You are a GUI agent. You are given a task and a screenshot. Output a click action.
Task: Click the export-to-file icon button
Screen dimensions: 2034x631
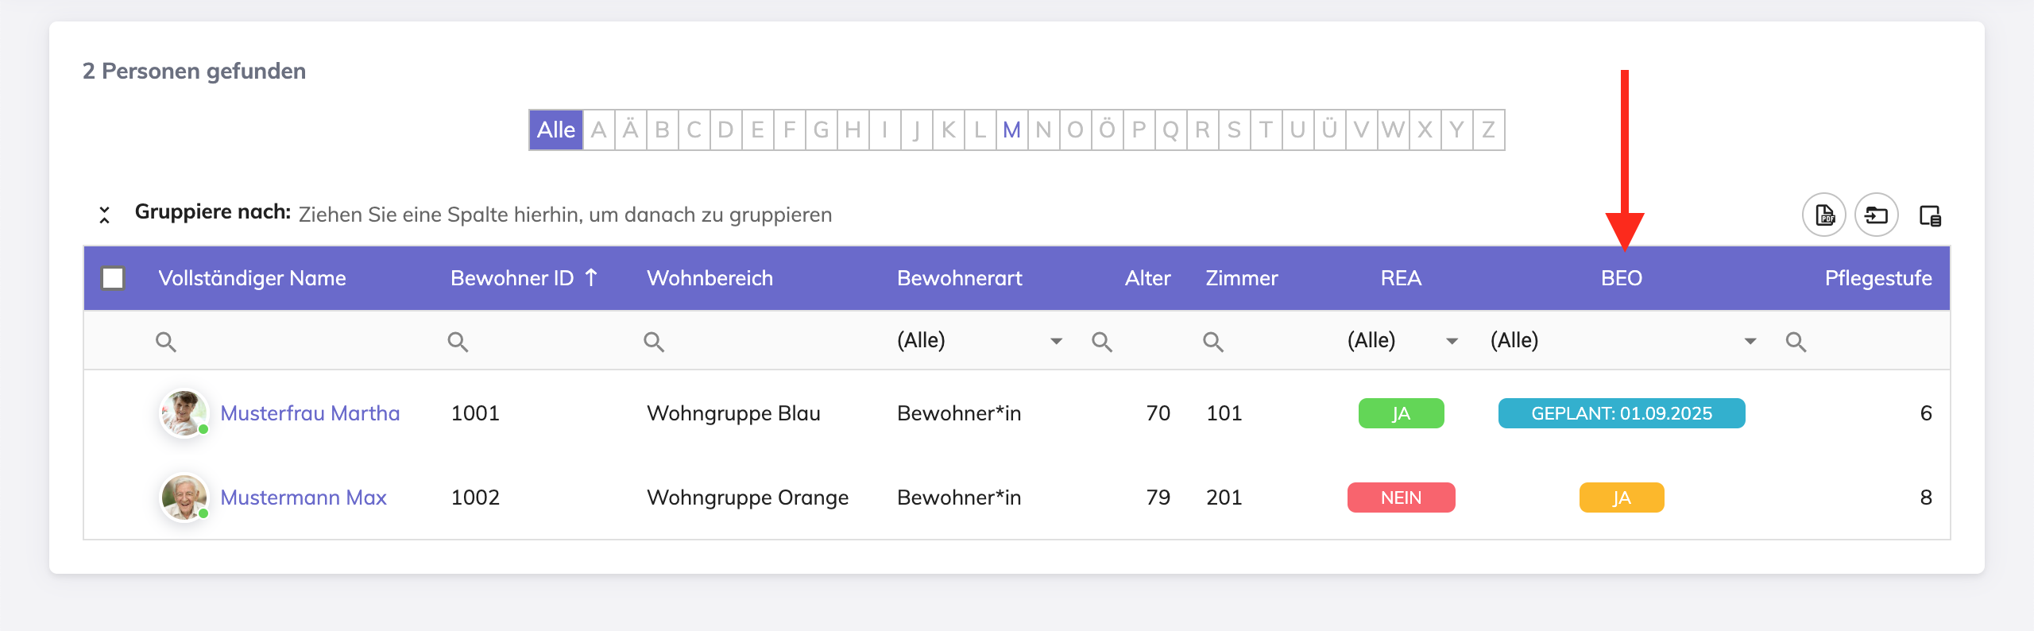[1876, 215]
